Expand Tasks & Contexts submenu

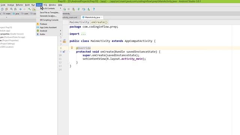[49, 8]
